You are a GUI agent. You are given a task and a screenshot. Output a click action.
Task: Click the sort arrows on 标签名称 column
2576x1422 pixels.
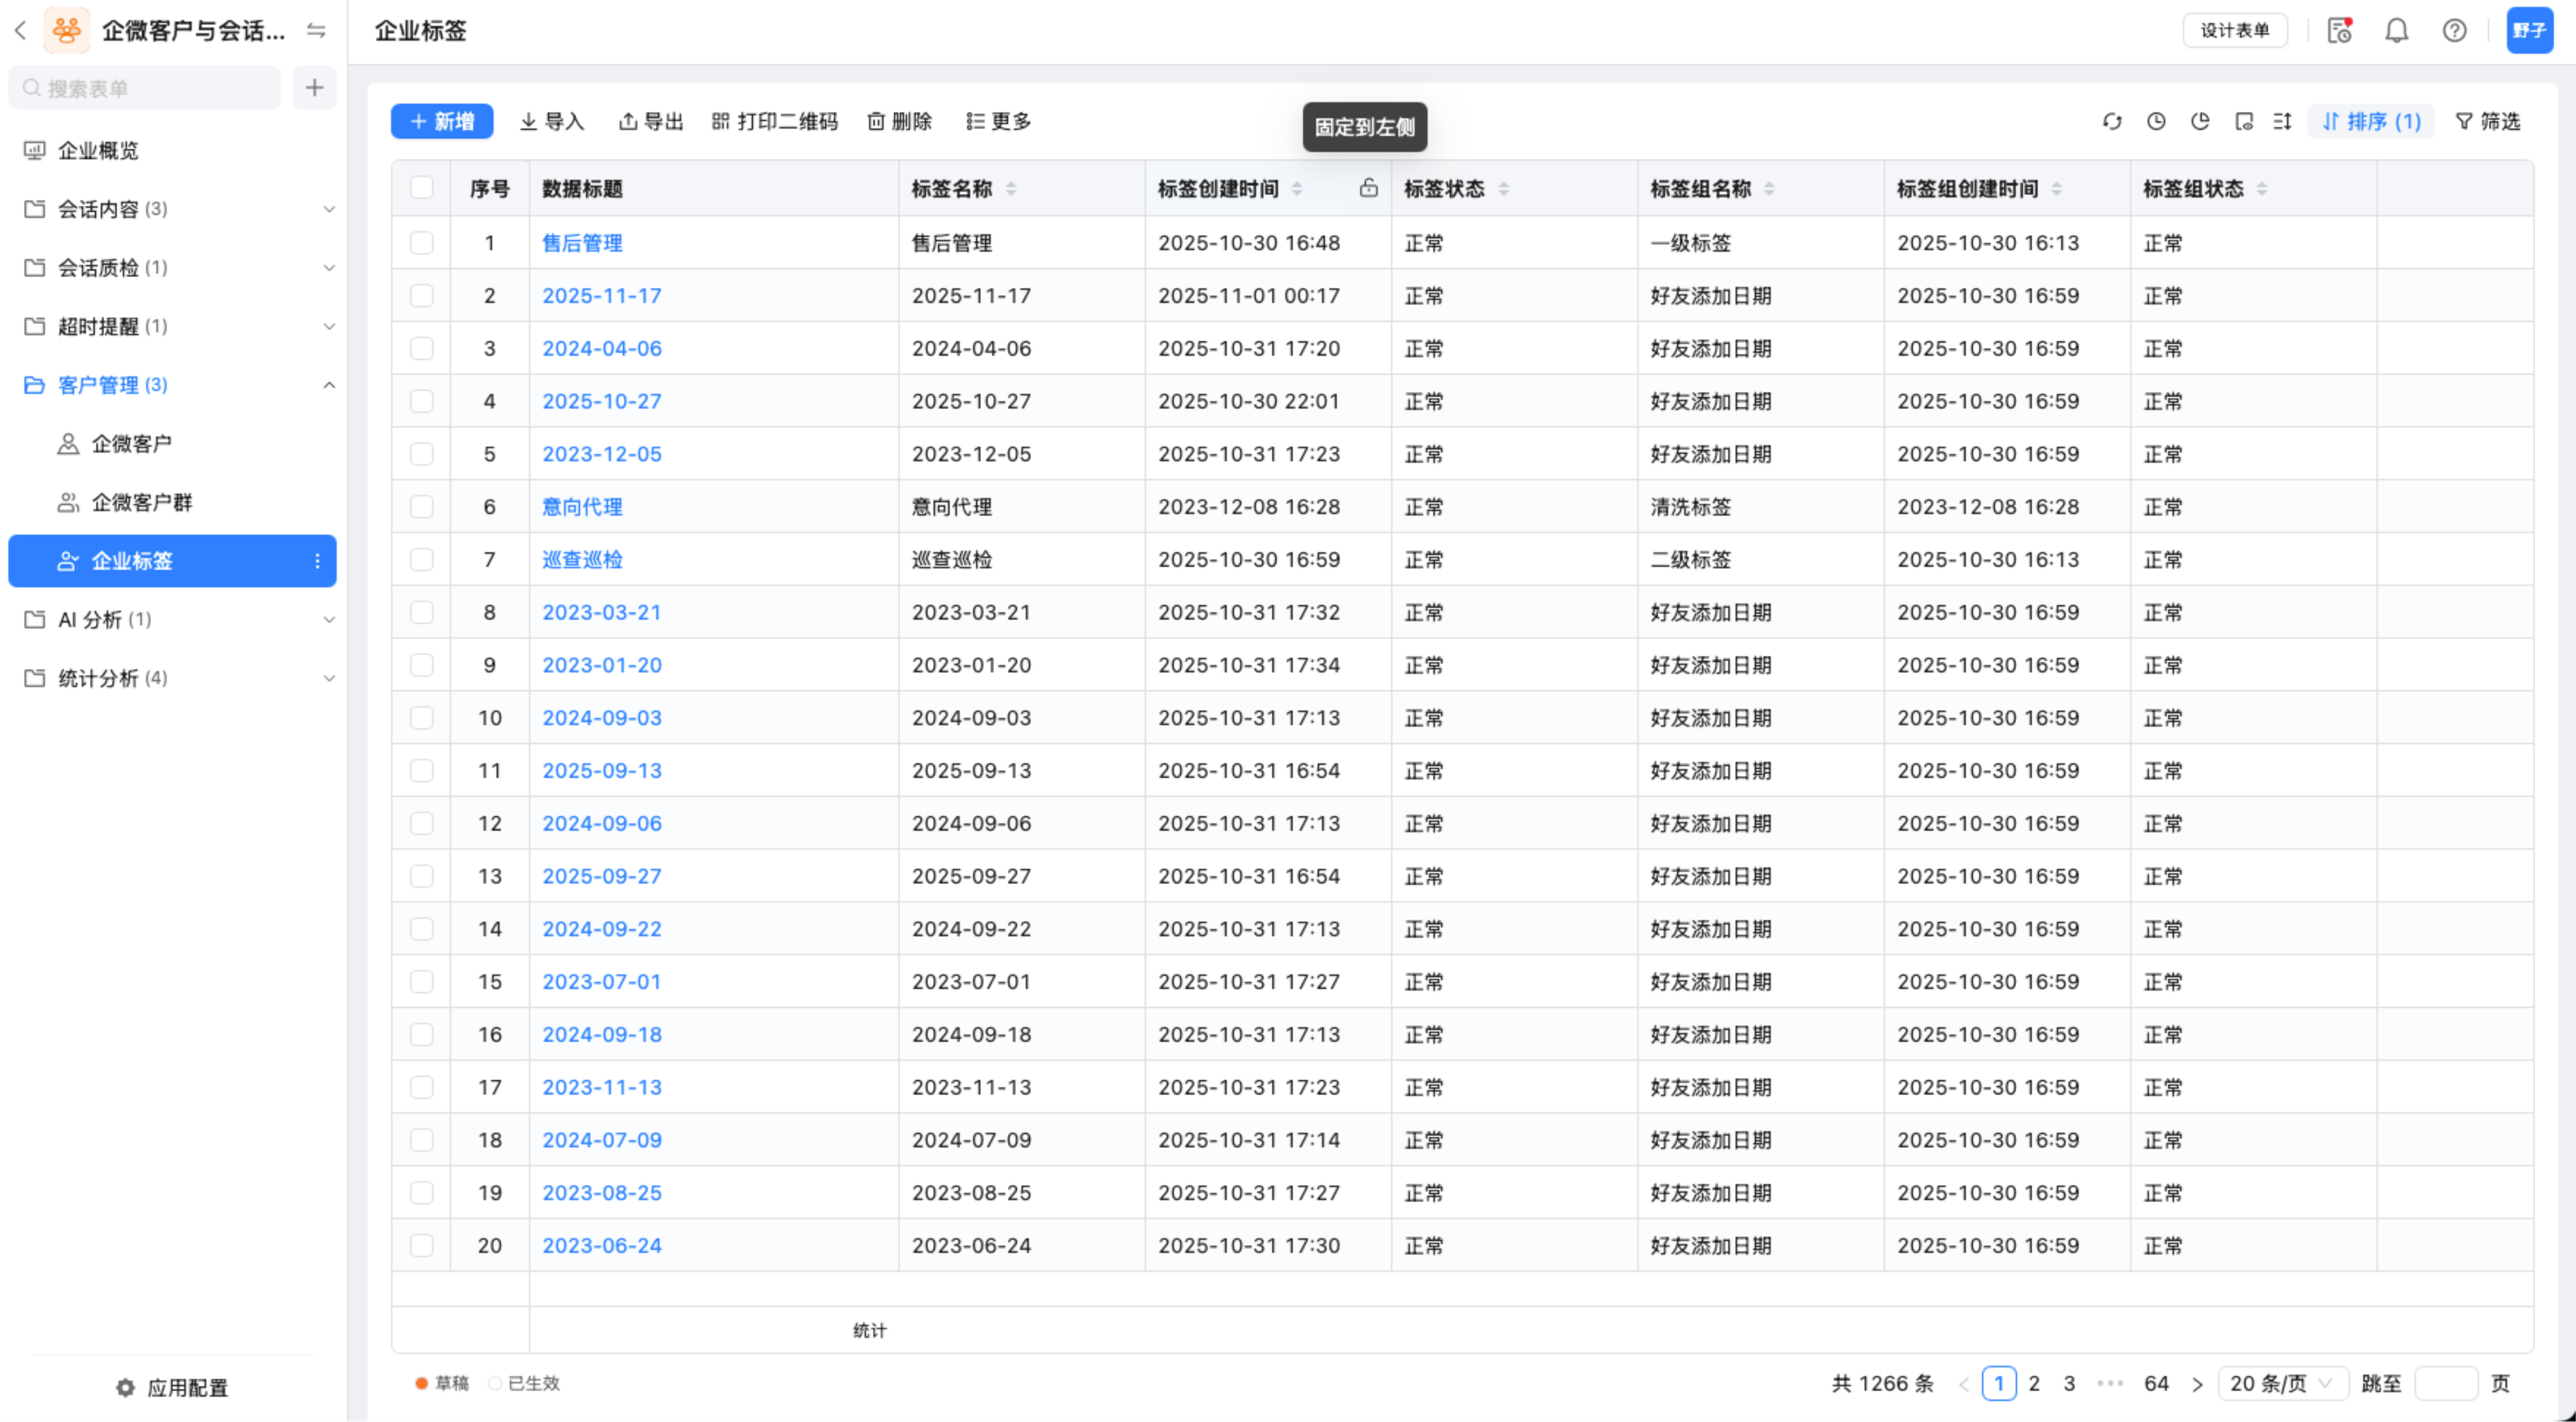point(1011,188)
